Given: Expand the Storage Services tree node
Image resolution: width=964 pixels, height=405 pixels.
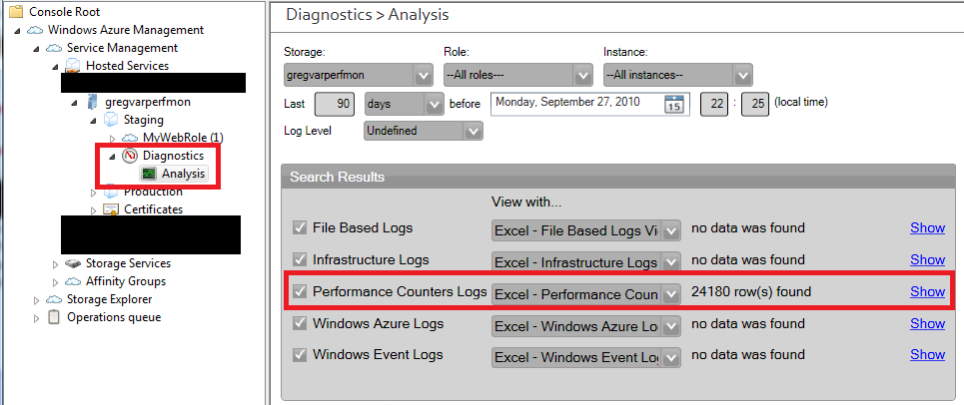Looking at the screenshot, I should [55, 264].
